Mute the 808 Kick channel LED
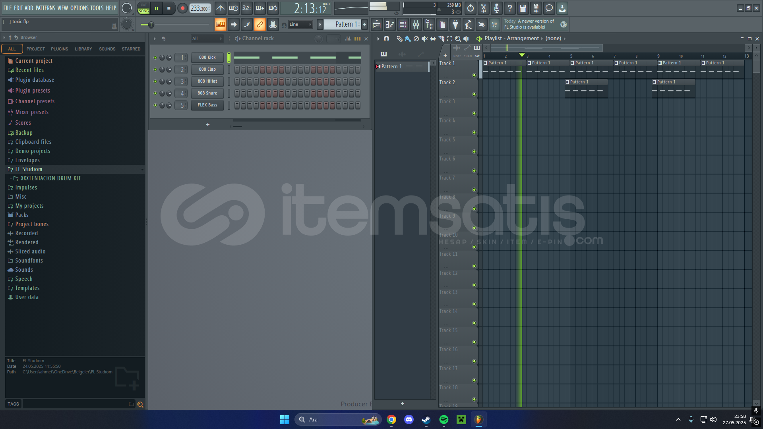The width and height of the screenshot is (763, 429). tap(155, 58)
